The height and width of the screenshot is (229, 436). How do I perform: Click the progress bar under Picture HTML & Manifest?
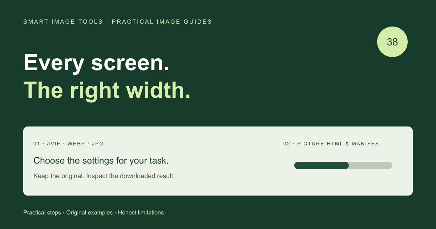(x=343, y=165)
